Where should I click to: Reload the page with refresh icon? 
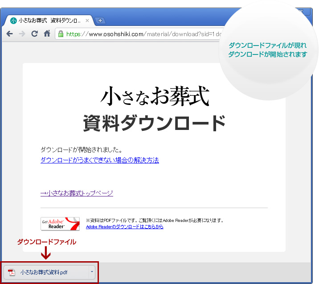pos(34,33)
